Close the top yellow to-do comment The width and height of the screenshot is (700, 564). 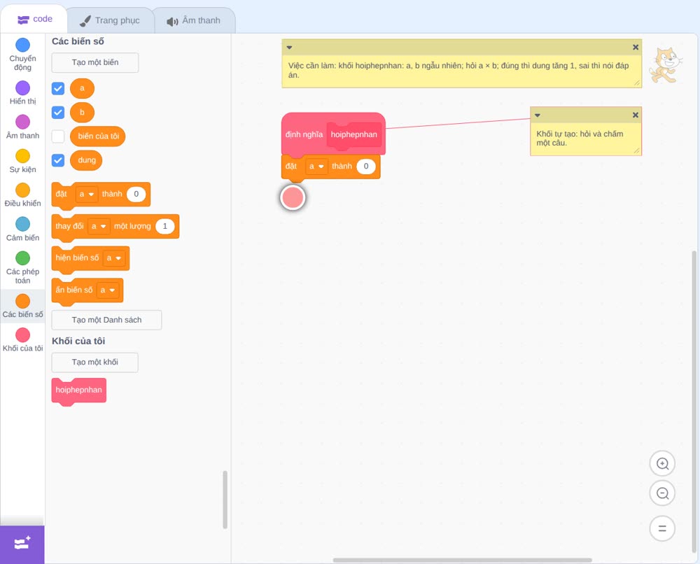click(636, 48)
